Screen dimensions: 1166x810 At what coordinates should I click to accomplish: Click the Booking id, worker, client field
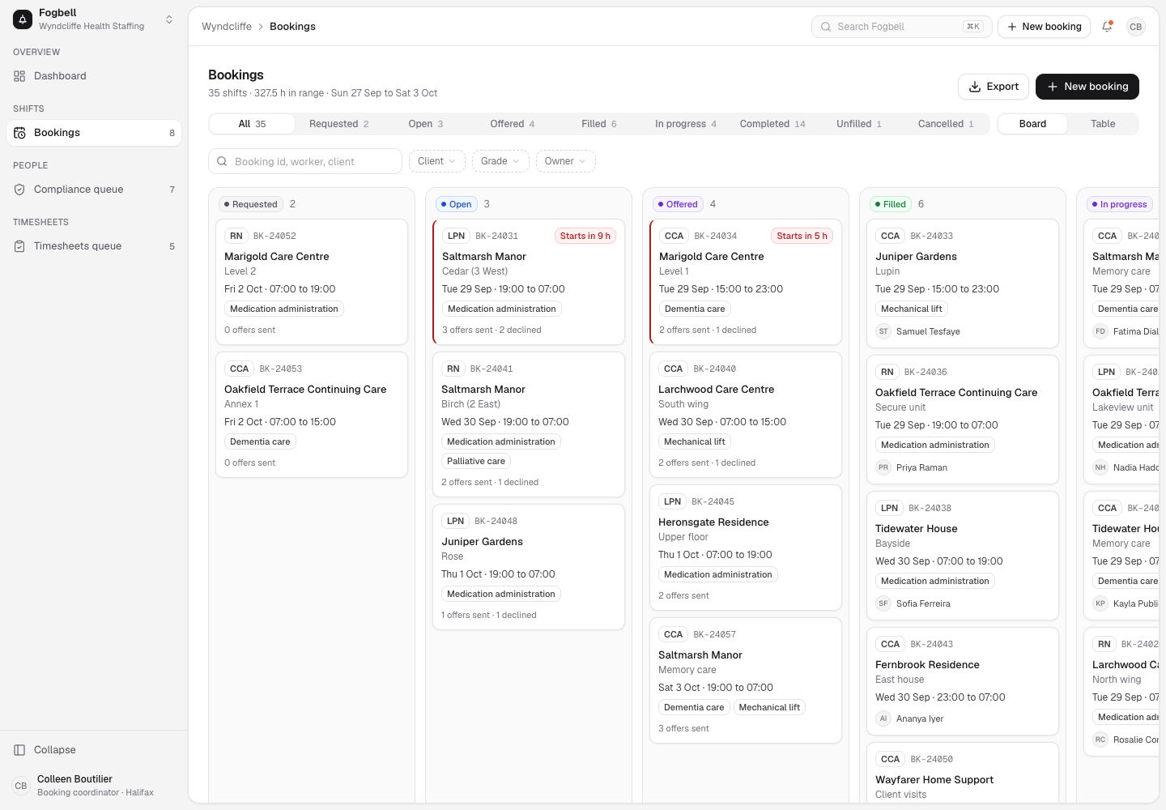pyautogui.click(x=305, y=161)
